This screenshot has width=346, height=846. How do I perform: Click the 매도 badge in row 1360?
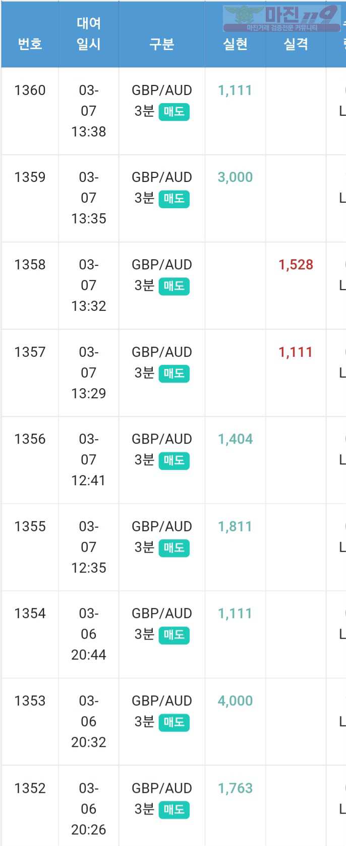pyautogui.click(x=174, y=111)
